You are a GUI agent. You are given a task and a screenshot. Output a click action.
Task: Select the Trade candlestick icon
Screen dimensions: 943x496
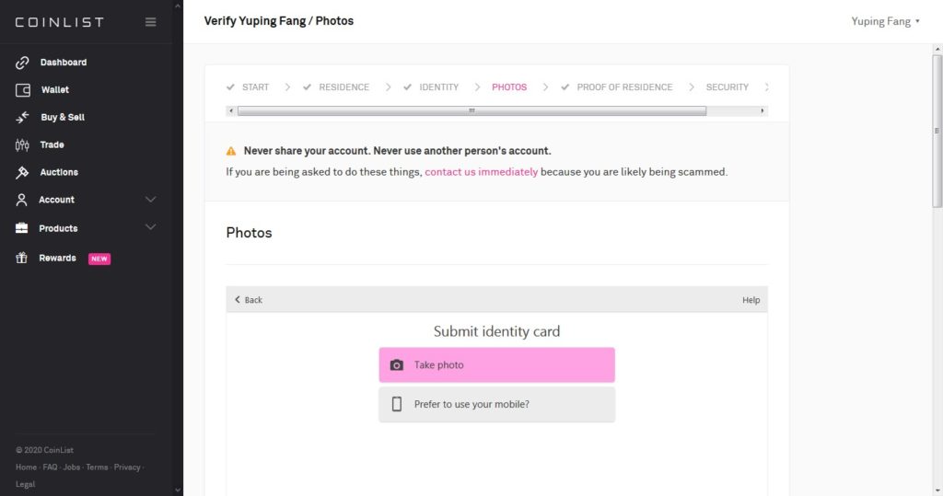[x=22, y=144]
